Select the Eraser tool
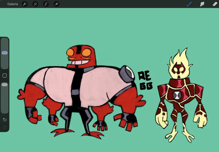 pos(215,4)
